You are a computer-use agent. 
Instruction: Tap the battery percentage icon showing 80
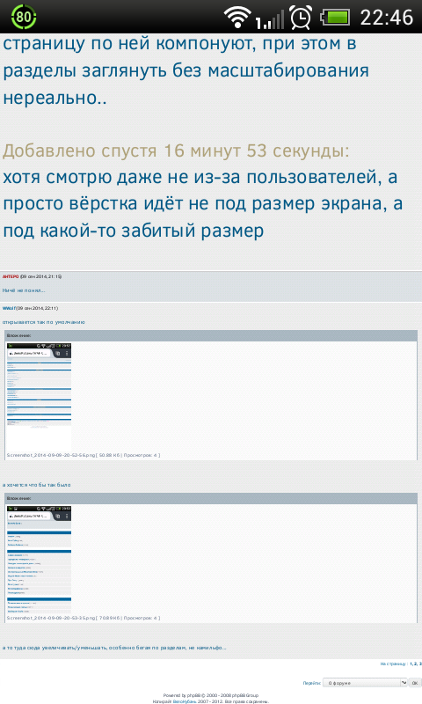tap(24, 17)
